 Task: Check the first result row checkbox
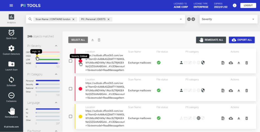(x=71, y=61)
